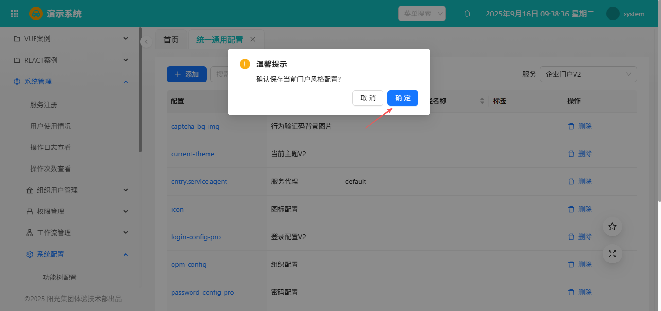This screenshot has height=311, width=661.
Task: Open the 菜单搜索 dropdown
Action: click(x=421, y=14)
